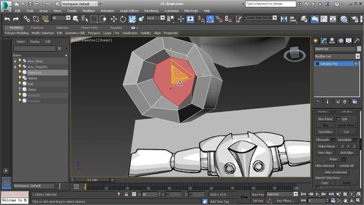
Task: Open the Utilities command panel tab
Action: tap(357, 41)
